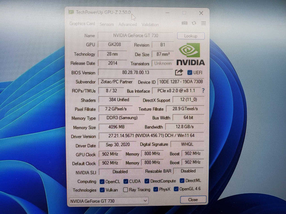Viewport: 286px width, 214px height.
Task: Click the Subvendor field Zotac/PC Partner
Action: click(x=117, y=82)
